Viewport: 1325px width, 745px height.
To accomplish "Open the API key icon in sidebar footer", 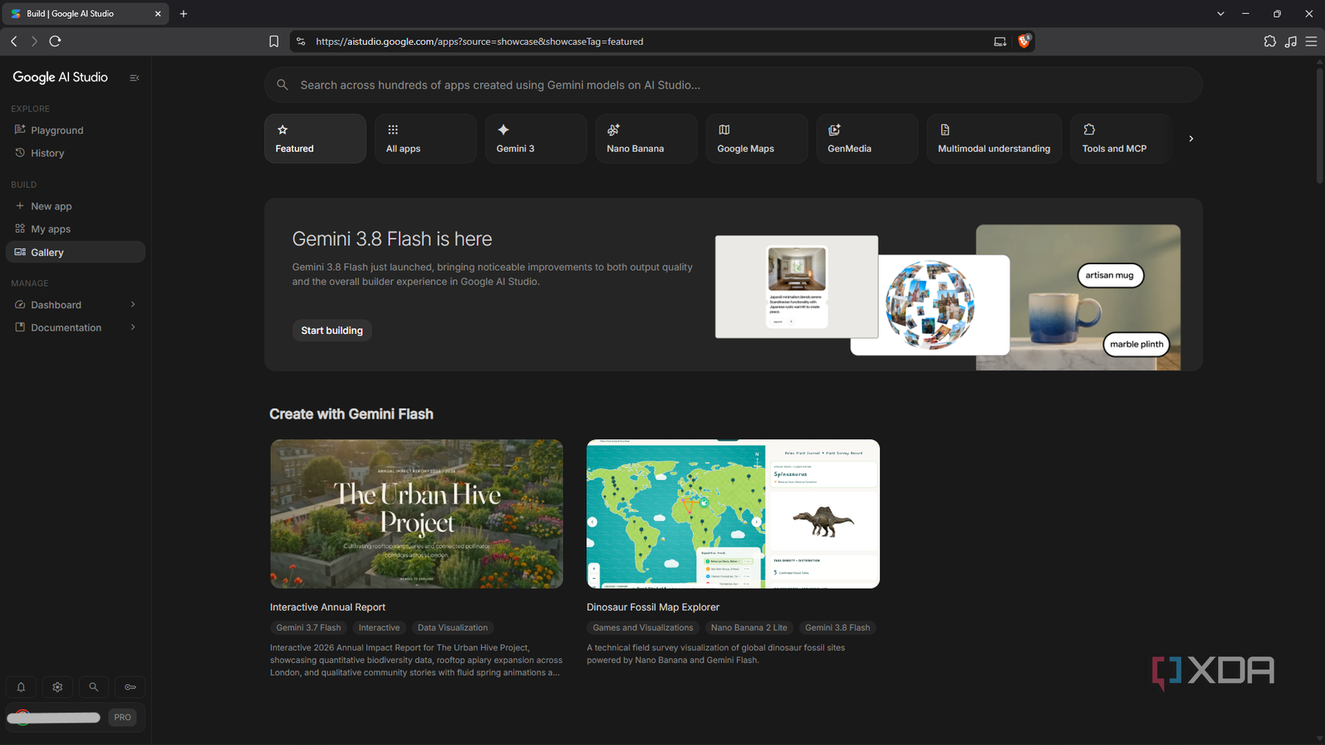I will tap(130, 687).
